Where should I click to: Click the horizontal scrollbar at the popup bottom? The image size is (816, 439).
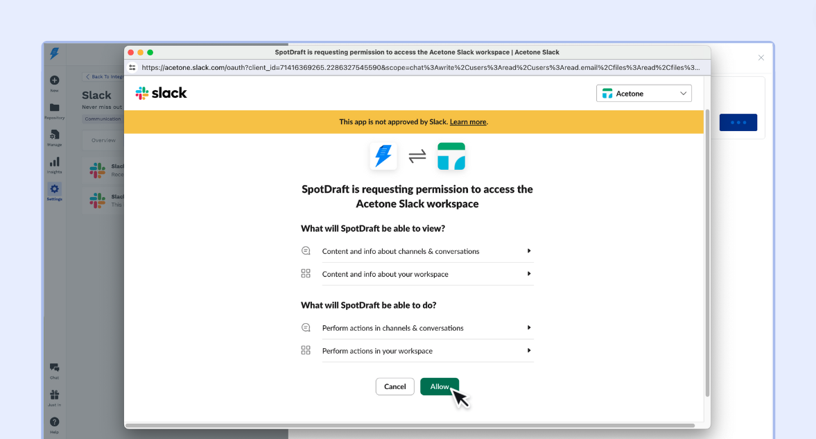[x=410, y=425]
